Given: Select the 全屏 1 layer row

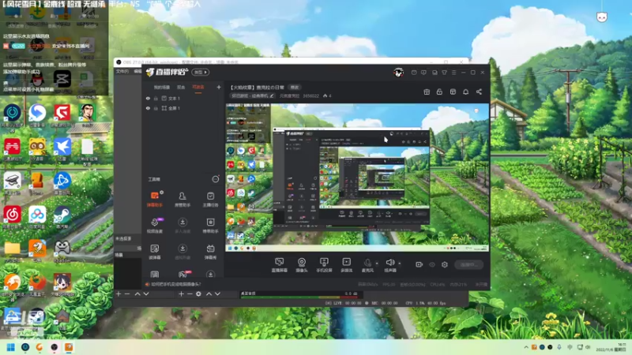Looking at the screenshot, I should [183, 108].
